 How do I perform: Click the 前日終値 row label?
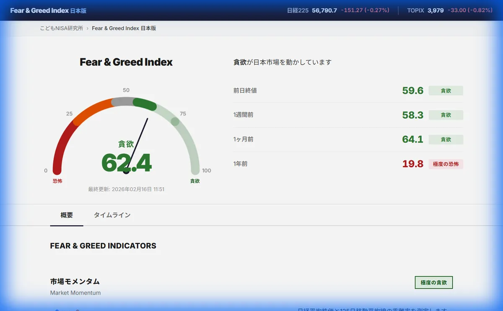(x=245, y=91)
